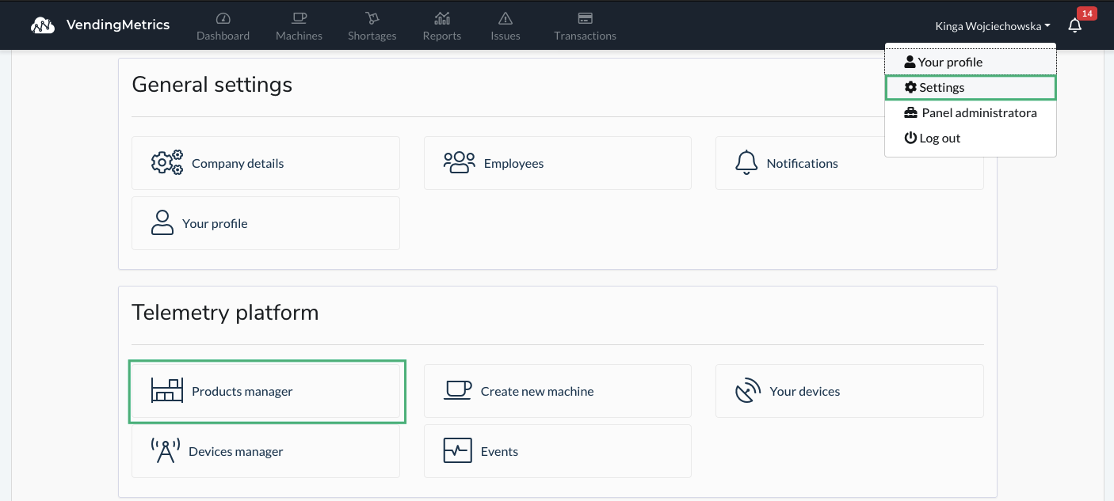Open the Events card

pyautogui.click(x=558, y=451)
